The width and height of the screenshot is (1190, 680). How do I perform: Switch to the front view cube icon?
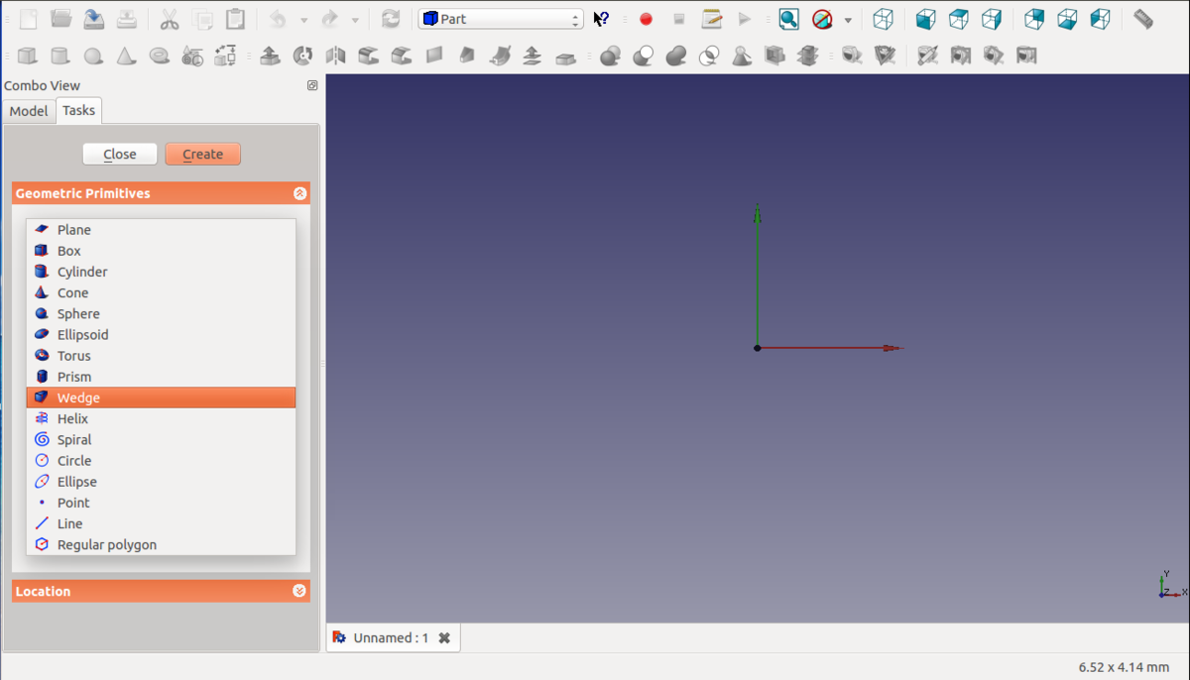(x=925, y=19)
